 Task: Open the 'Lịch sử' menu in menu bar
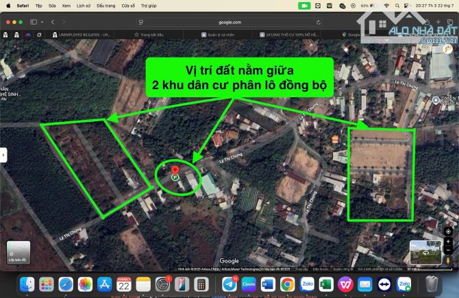(x=83, y=4)
